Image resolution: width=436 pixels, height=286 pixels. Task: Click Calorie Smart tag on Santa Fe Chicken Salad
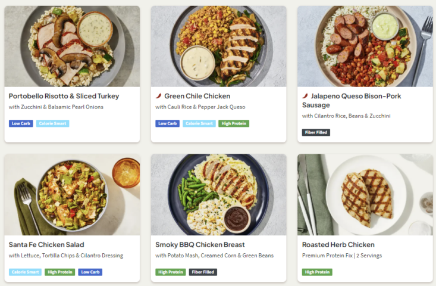pos(25,272)
